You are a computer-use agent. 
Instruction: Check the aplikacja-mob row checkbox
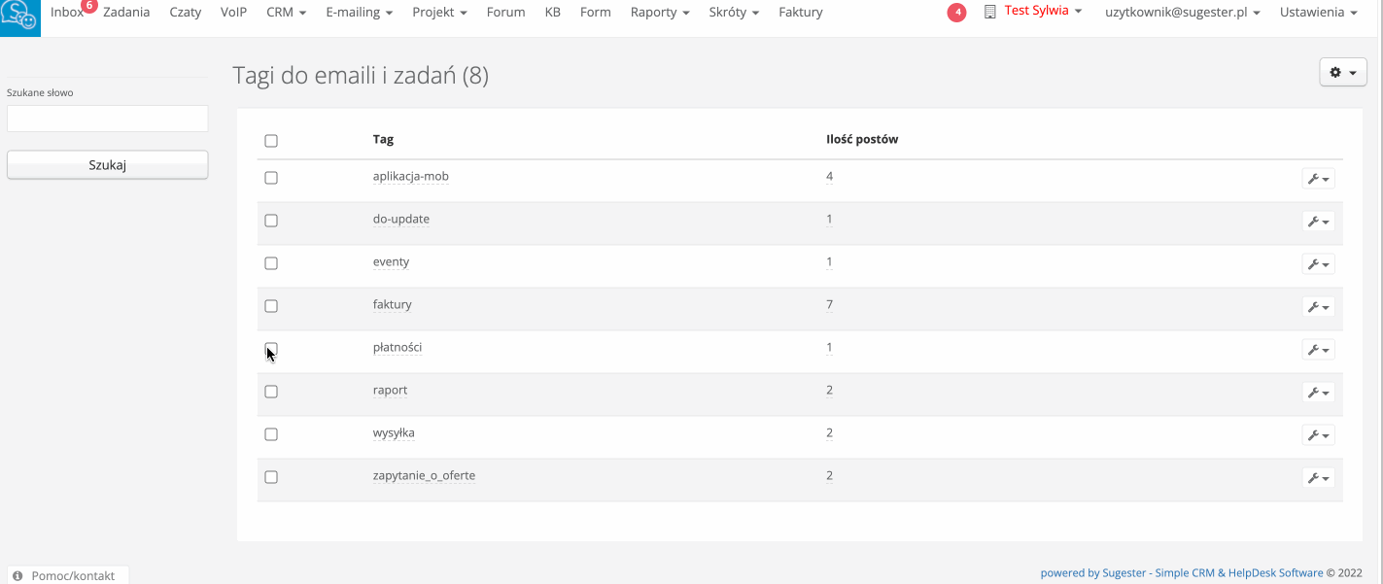coord(271,178)
